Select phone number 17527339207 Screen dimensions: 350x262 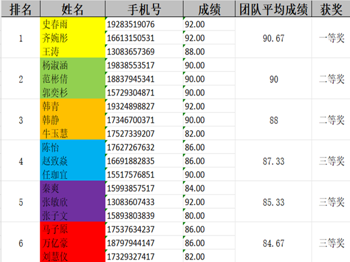tap(144, 133)
